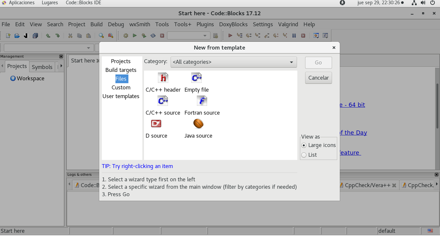Choose the Empty file template icon
Screen dimensions: 440x236
(x=196, y=78)
